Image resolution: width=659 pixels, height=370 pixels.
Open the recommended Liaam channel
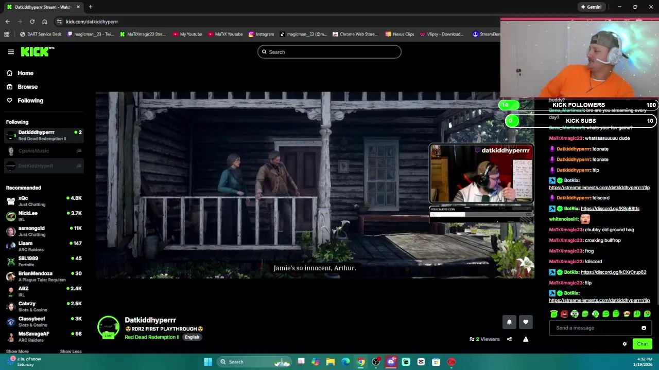click(x=44, y=246)
